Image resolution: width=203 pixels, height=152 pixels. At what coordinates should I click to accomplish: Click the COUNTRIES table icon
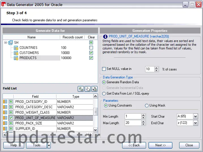tap(16, 48)
